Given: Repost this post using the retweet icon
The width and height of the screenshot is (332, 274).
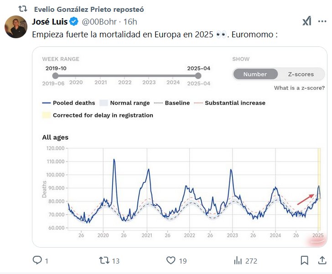Looking at the screenshot, I should click(x=104, y=261).
